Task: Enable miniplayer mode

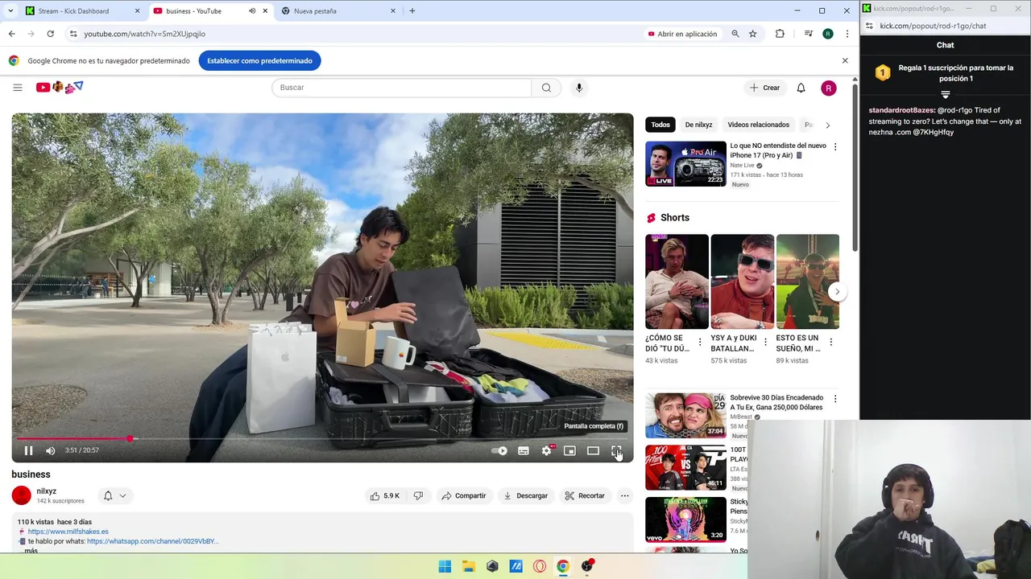Action: click(569, 450)
